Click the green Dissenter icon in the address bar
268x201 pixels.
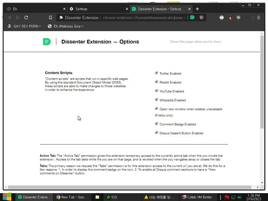(192, 18)
